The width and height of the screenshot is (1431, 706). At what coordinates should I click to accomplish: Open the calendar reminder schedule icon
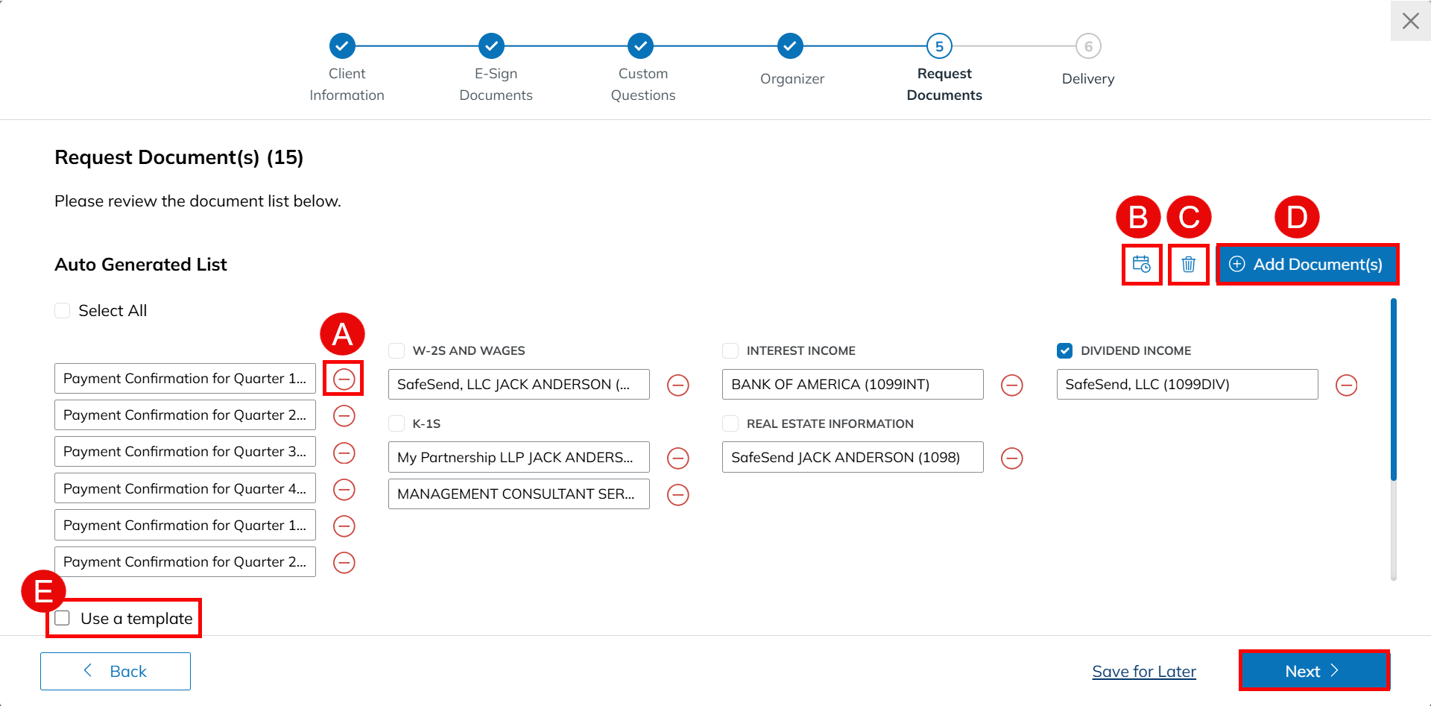tap(1141, 264)
